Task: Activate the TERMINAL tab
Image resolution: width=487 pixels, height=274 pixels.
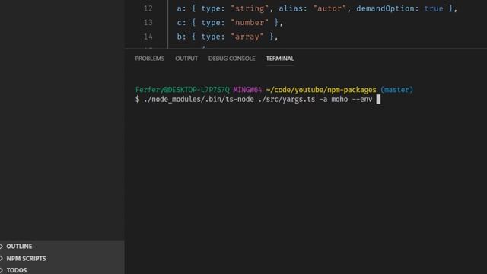Action: pos(280,59)
